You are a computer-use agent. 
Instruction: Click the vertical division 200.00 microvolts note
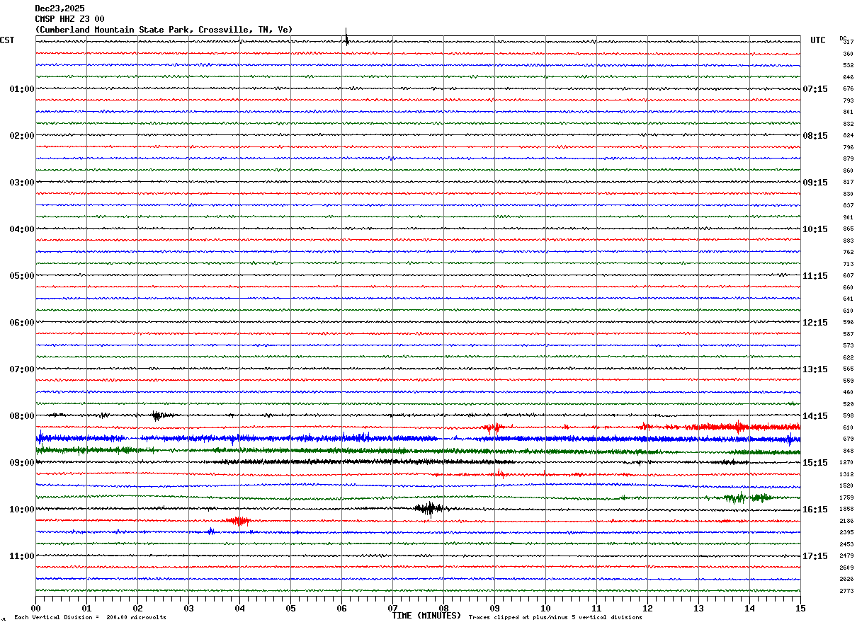click(90, 618)
